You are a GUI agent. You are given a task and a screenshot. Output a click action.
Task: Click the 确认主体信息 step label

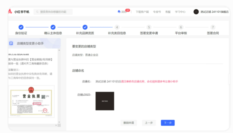click(53, 33)
